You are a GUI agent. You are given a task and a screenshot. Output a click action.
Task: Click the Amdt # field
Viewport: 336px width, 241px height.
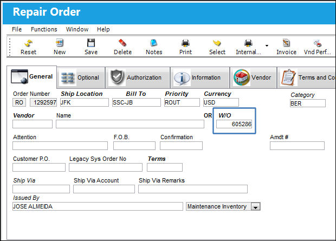(x=297, y=146)
